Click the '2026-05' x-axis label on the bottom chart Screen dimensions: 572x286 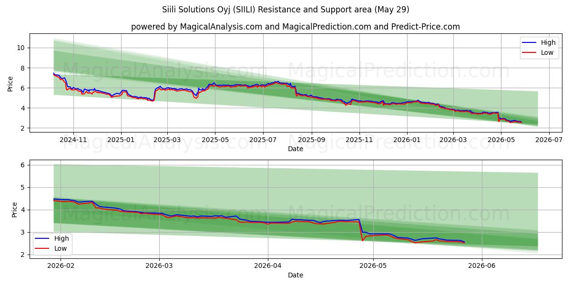373,266
